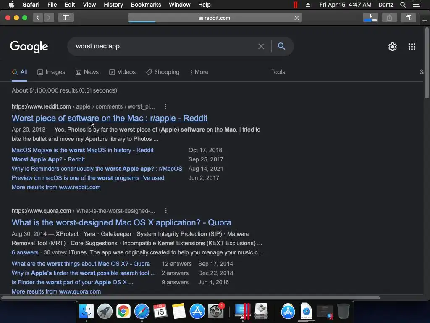430x323 pixels.
Task: Open 'Worst piece of software on the Mac' result
Action: 110,118
